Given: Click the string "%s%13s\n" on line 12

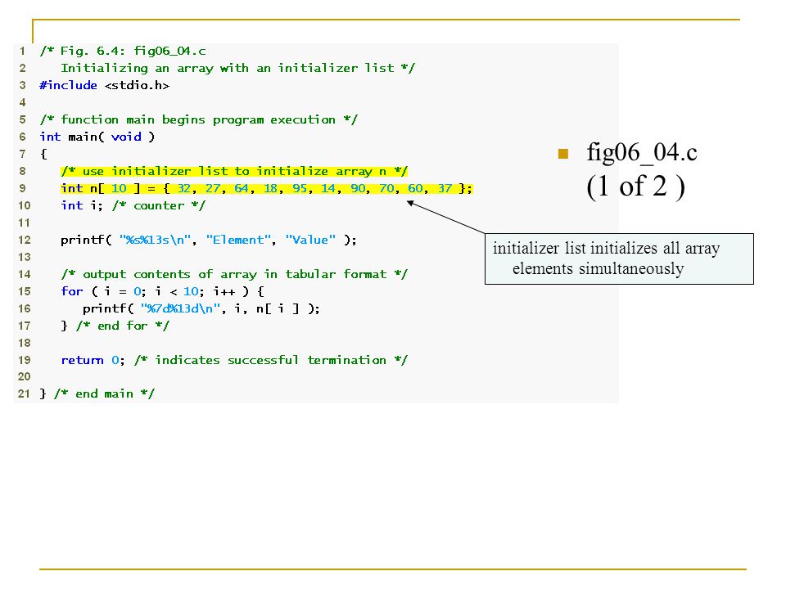Looking at the screenshot, I should click(155, 240).
